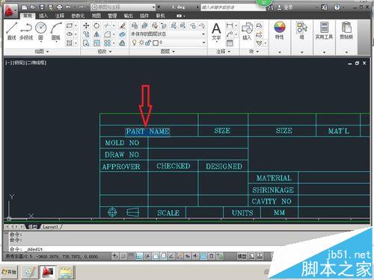Click the Sign In (登录) button
This screenshot has width=374, height=280.
pos(285,7)
